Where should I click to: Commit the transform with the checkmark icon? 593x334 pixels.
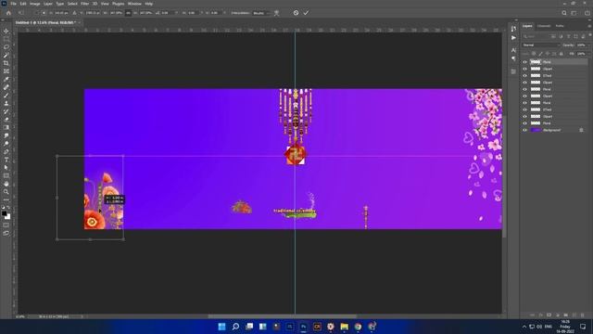(306, 13)
